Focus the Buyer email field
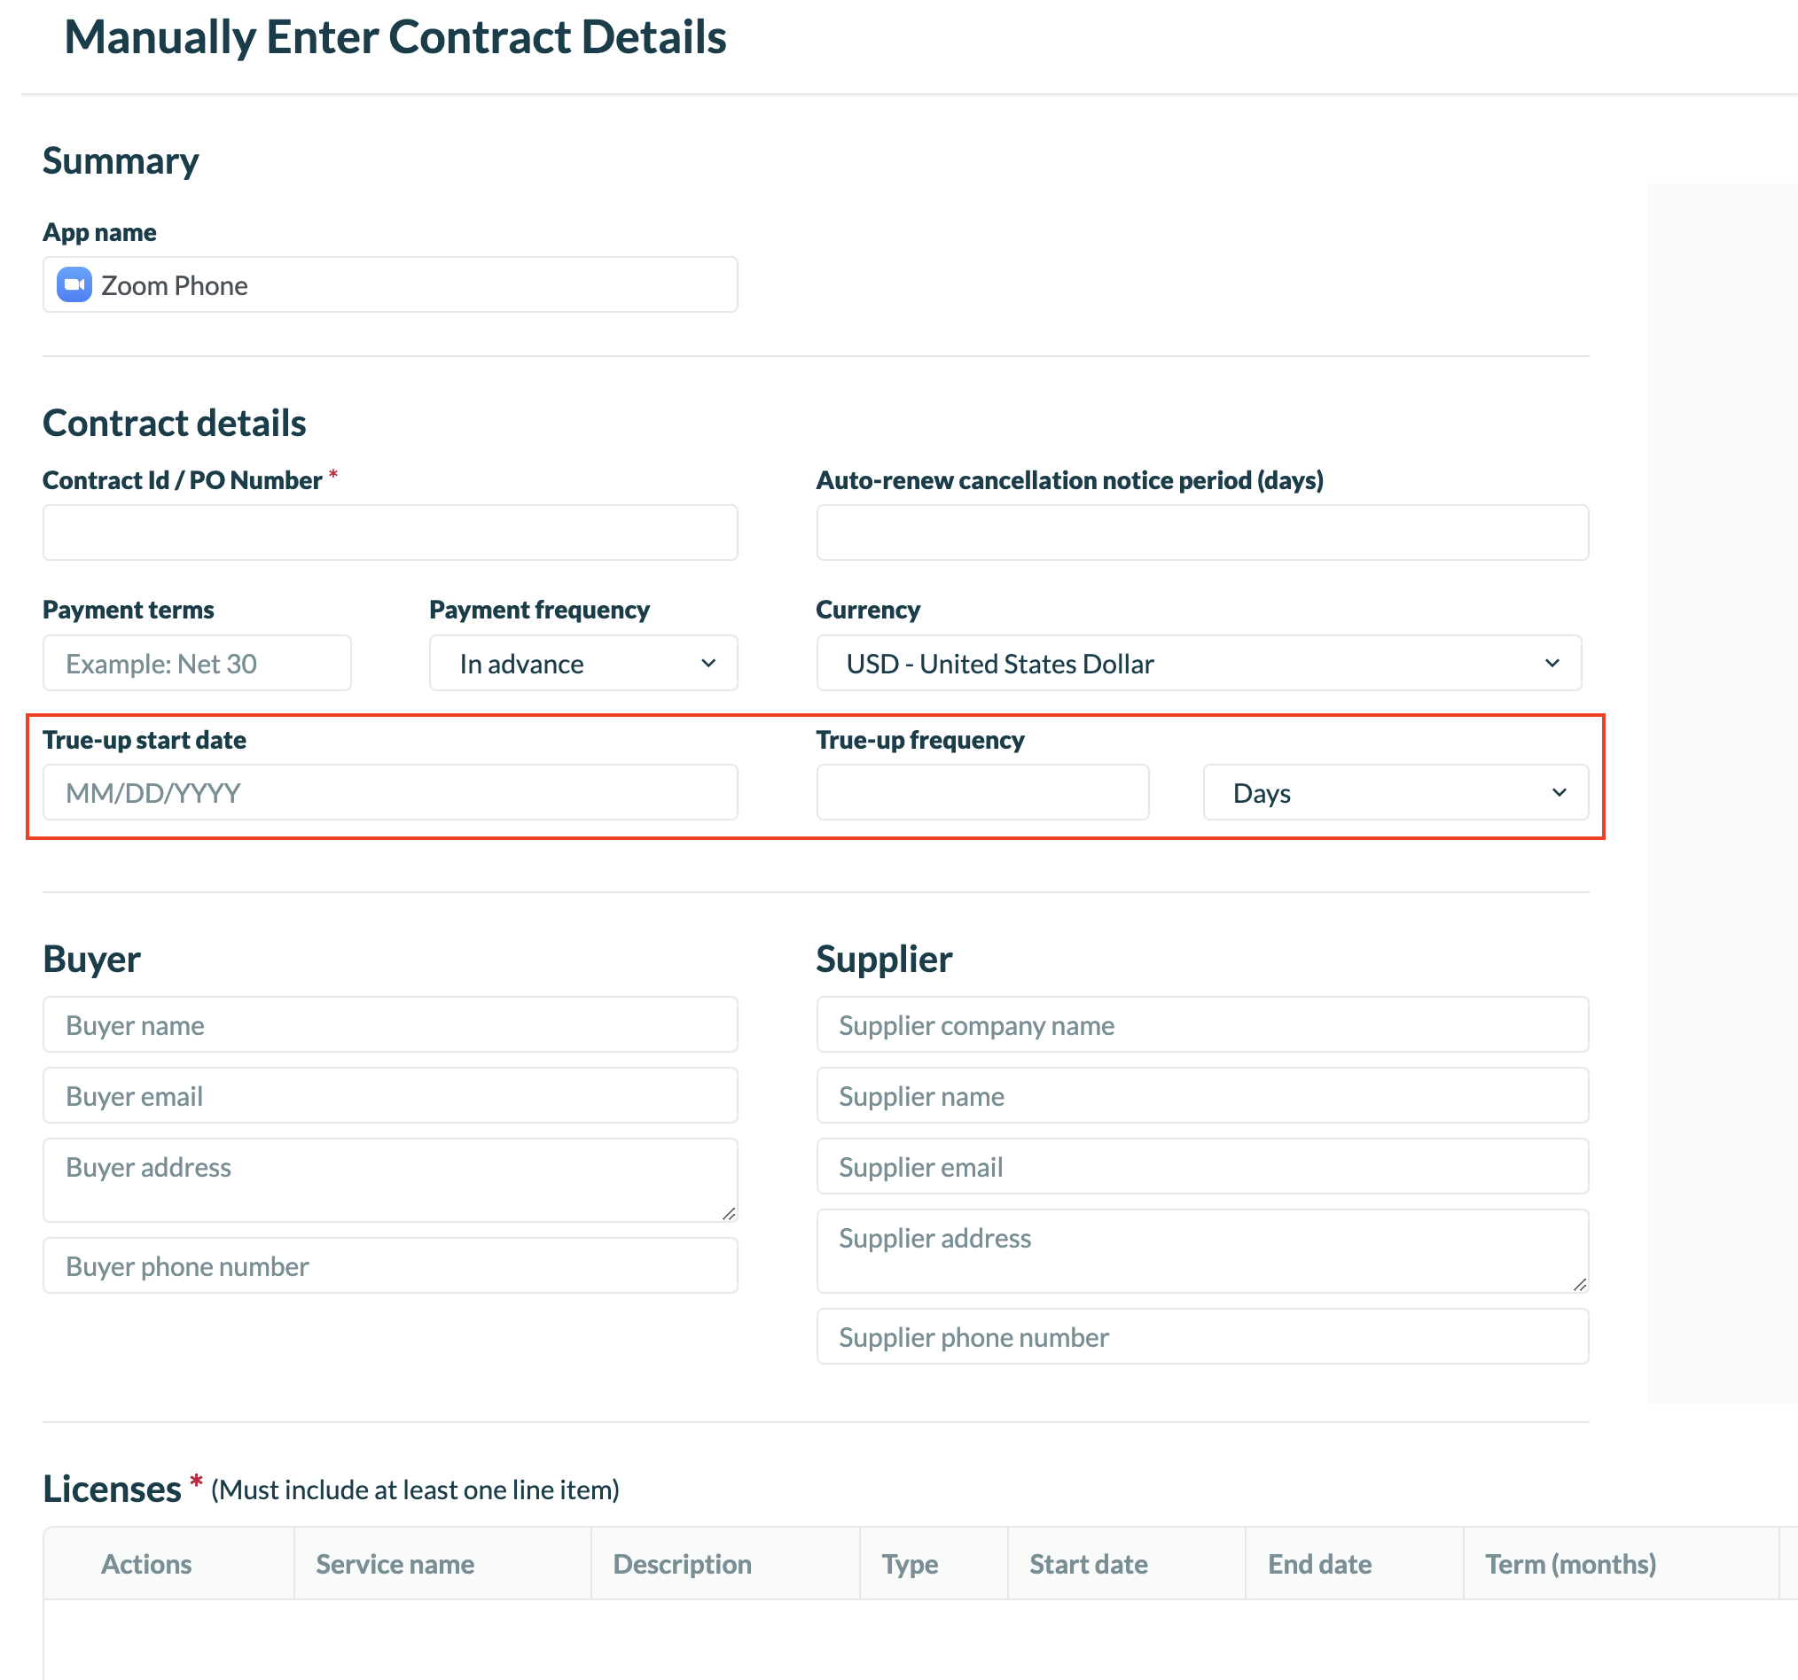Image resolution: width=1798 pixels, height=1680 pixels. 390,1095
